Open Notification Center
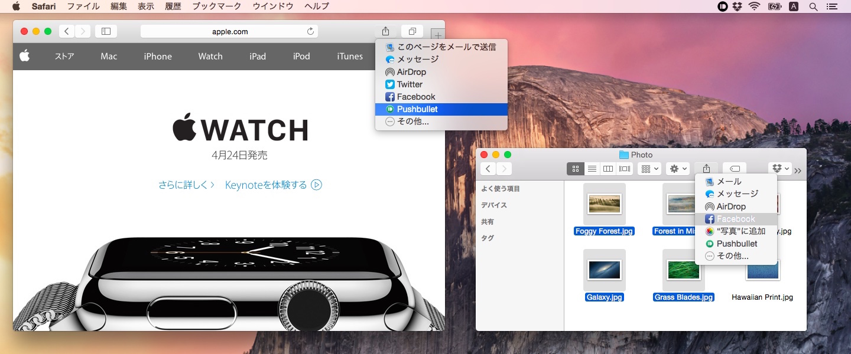Image resolution: width=851 pixels, height=354 pixels. coord(832,6)
